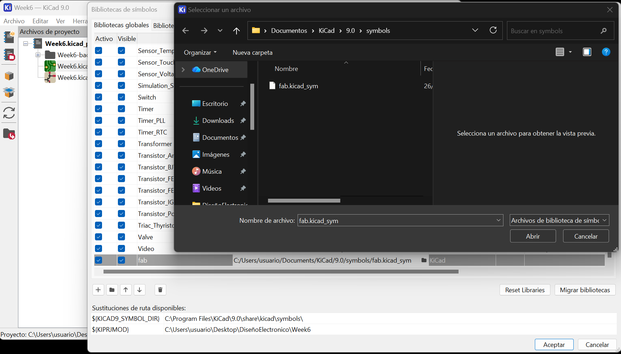This screenshot has width=621, height=354.
Task: Delete selected library with trash icon
Action: (160, 290)
